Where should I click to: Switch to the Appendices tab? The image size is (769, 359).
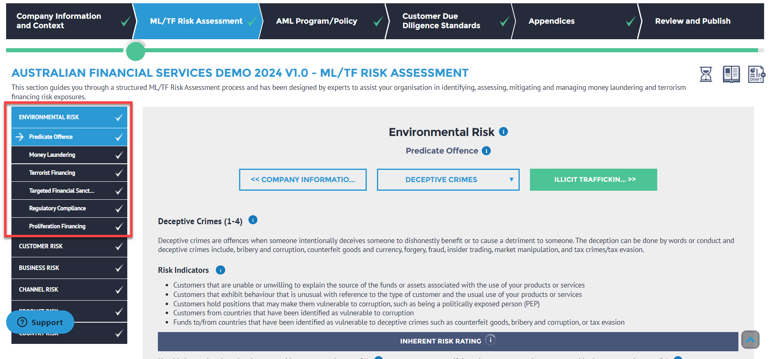[575, 21]
